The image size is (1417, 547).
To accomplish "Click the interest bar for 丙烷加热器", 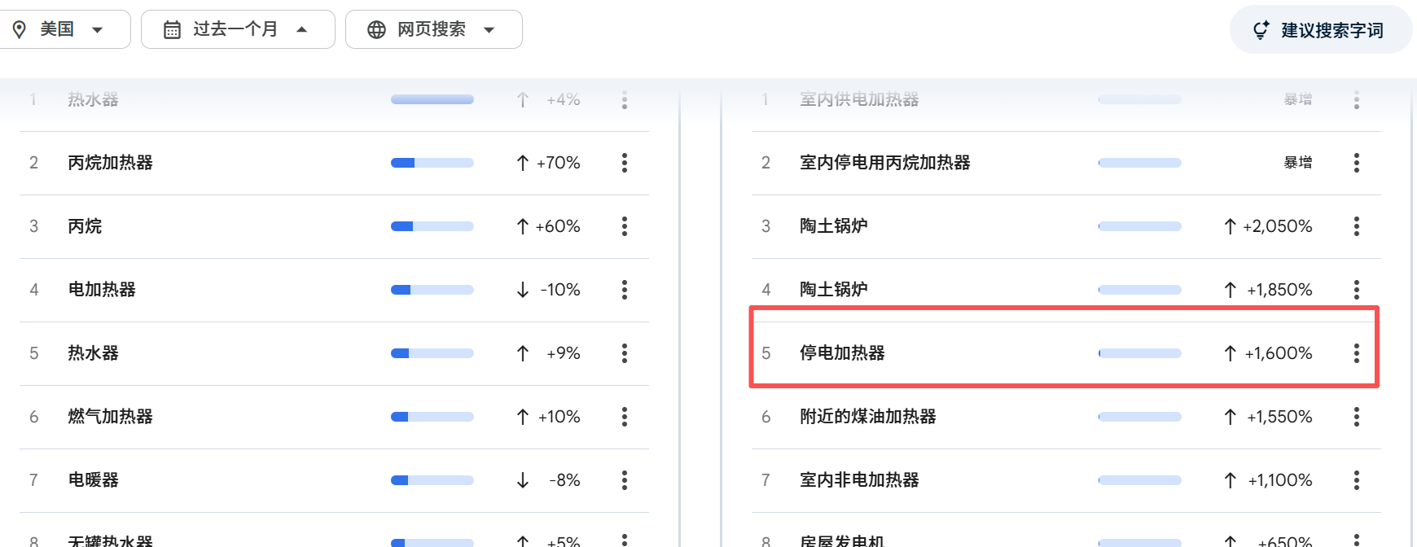I will pos(432,163).
